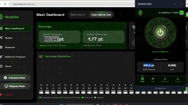Screen dimensions: 188x105
Task: Click the 616.2 pt Total Rewards value
Action: click(x=149, y=65)
